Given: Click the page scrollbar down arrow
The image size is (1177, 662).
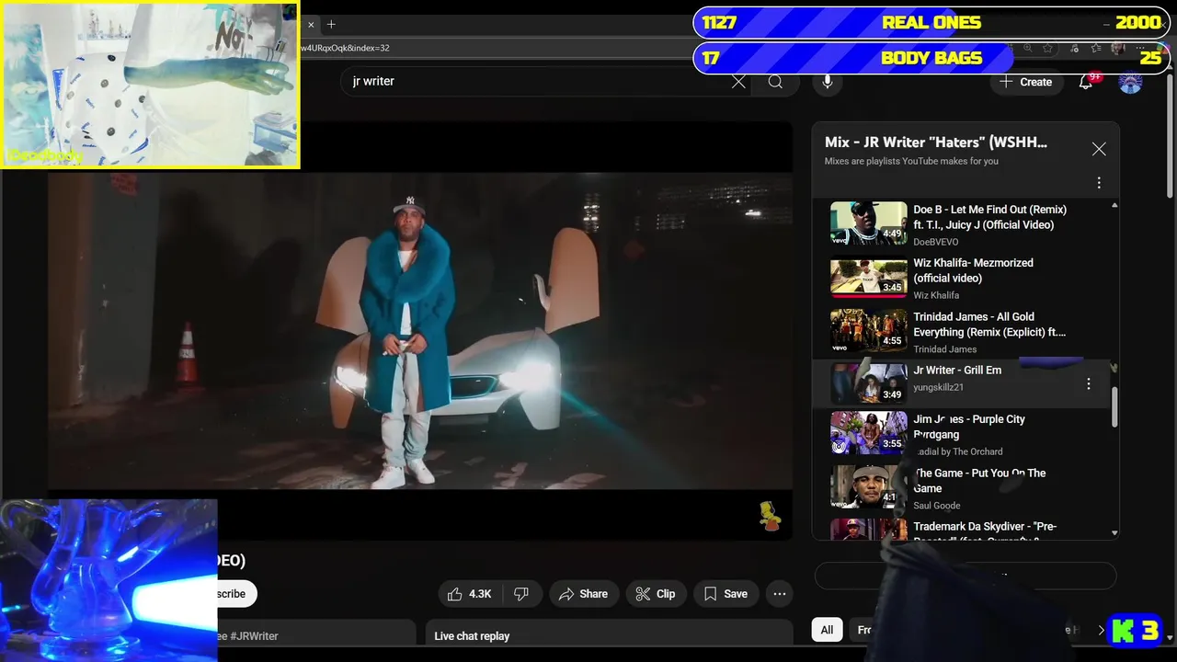Looking at the screenshot, I should tap(1170, 636).
